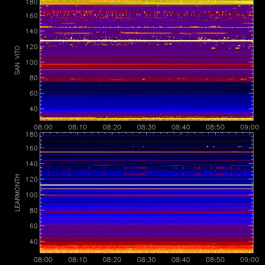
Task: Pick the 120 frequency label on San Vito plot
Action: [31, 47]
